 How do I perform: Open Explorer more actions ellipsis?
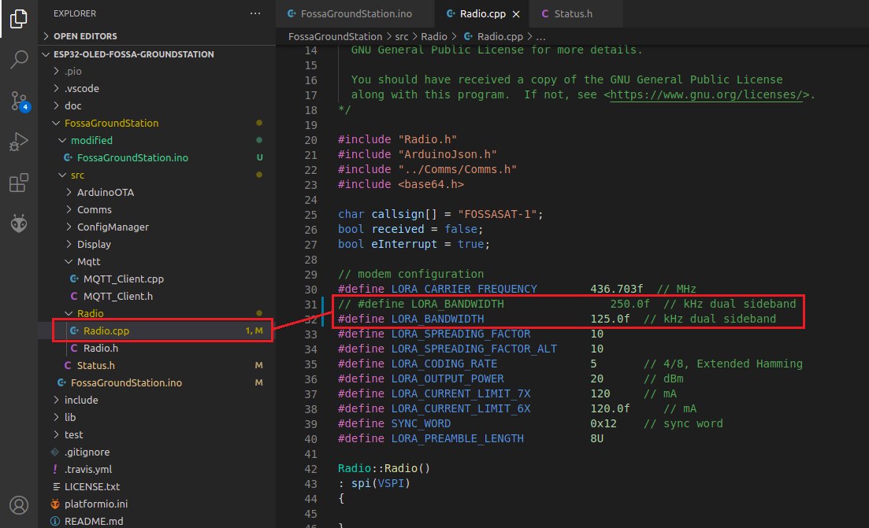[x=254, y=13]
